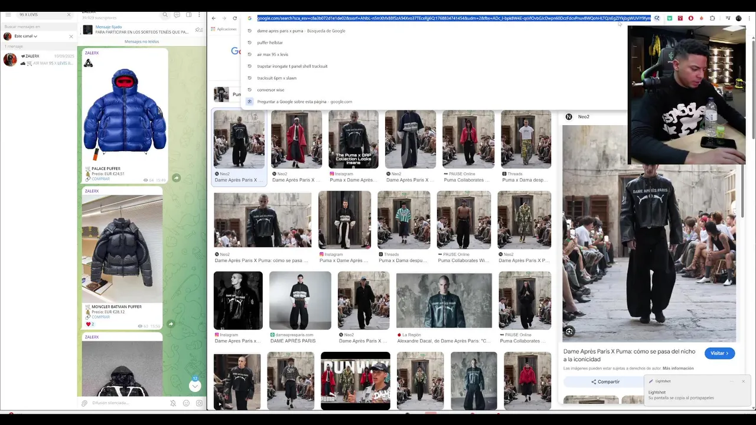The height and width of the screenshot is (425, 756).
Task: Open the Chrome three-dot menu
Action: pos(750,18)
